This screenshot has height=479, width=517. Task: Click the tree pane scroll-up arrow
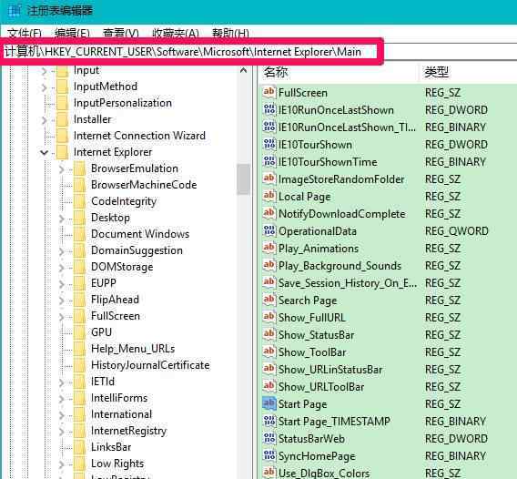click(x=243, y=70)
